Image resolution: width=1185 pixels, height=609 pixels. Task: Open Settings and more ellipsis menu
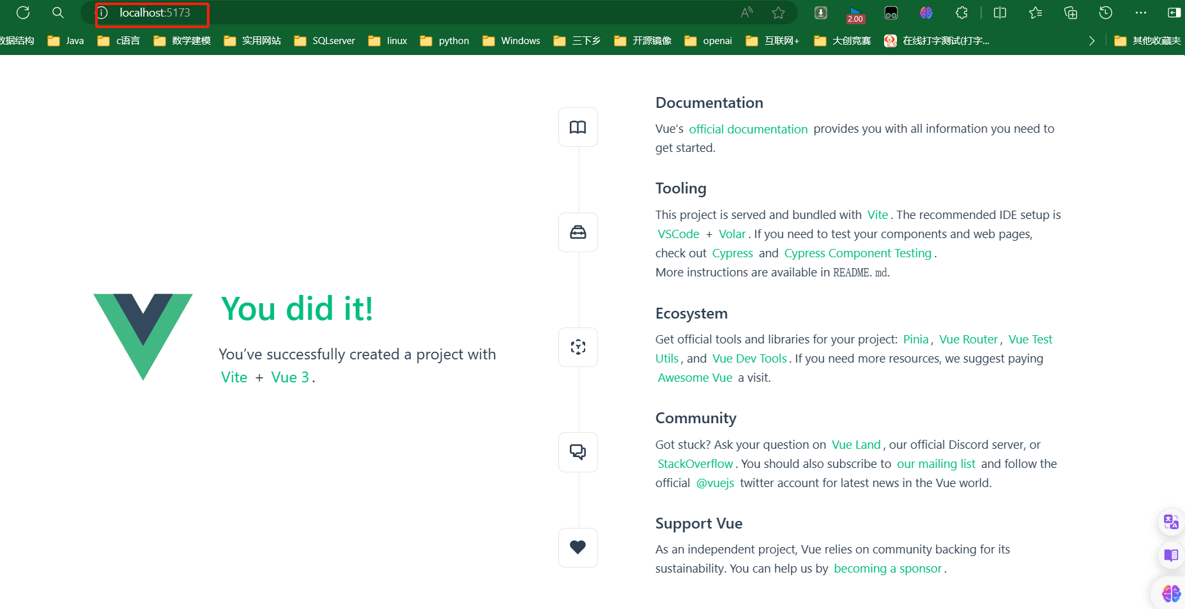1141,13
